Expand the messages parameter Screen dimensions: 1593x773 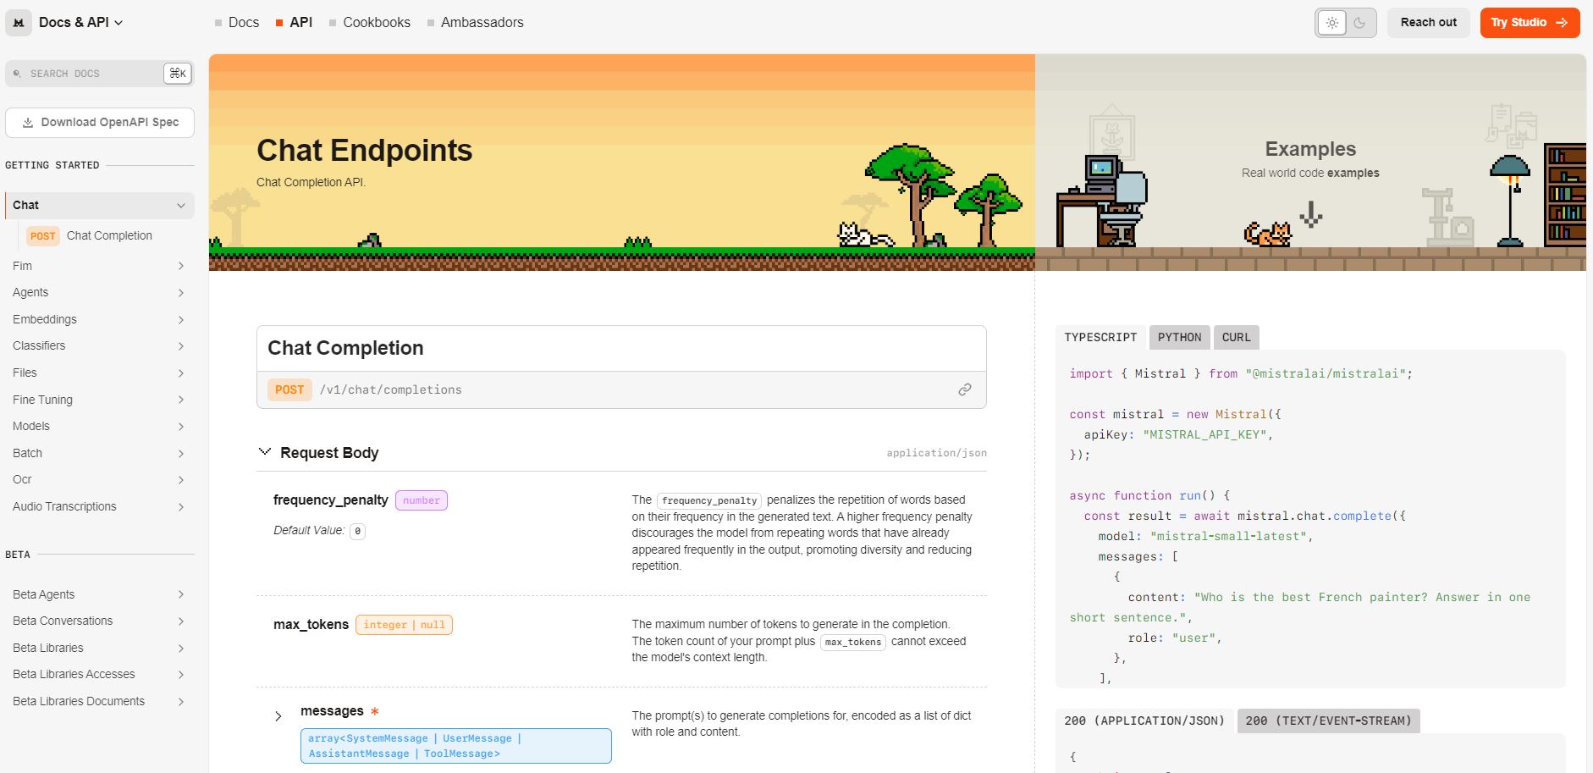278,716
